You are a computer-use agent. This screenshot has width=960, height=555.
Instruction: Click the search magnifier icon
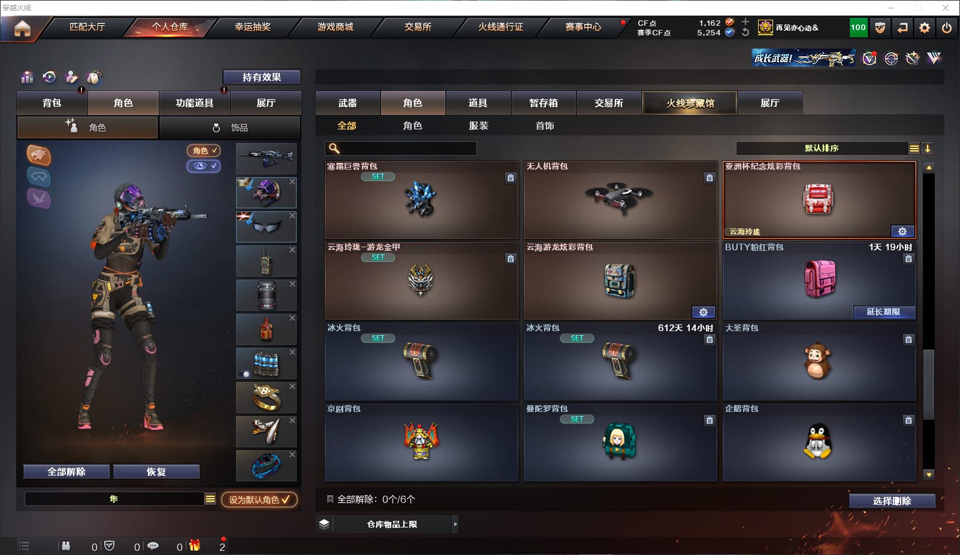tap(334, 148)
